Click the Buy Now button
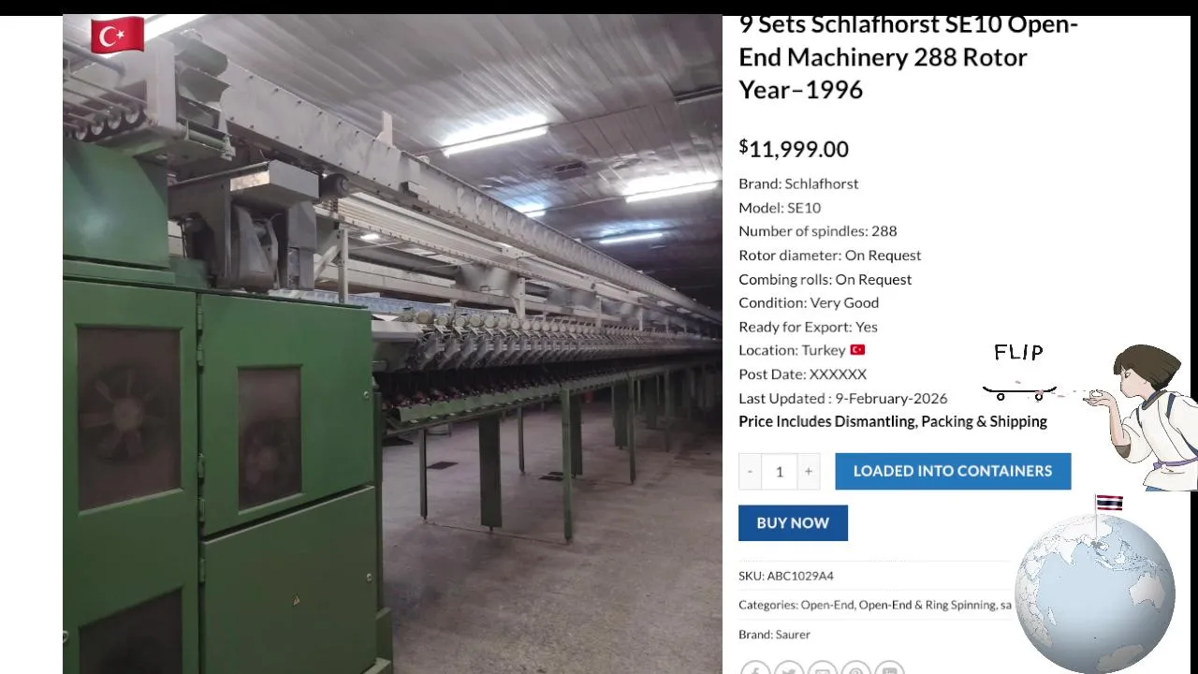The width and height of the screenshot is (1198, 674). (x=793, y=523)
